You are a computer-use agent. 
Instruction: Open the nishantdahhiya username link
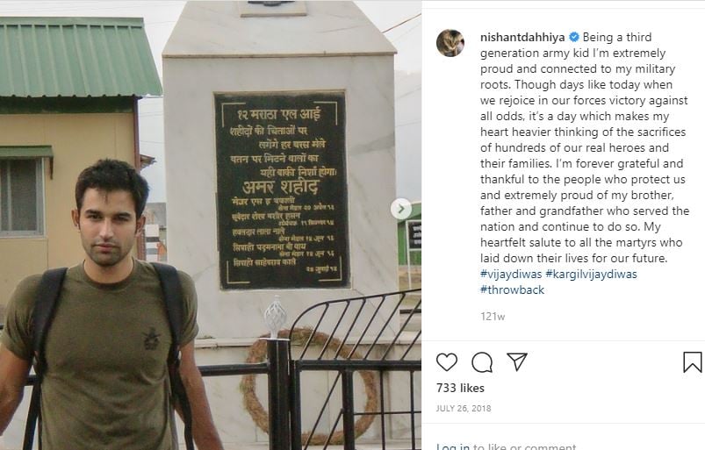tap(522, 37)
